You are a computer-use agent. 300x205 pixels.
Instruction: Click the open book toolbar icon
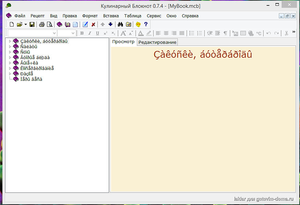pos(67,24)
